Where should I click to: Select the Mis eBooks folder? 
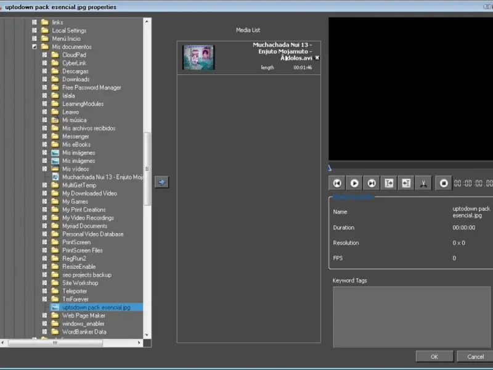pyautogui.click(x=76, y=145)
